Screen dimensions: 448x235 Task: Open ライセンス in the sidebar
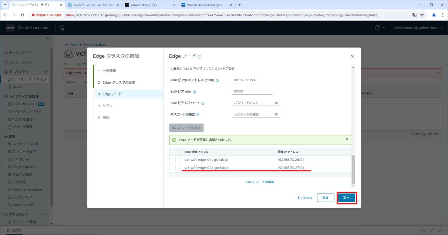[x=21, y=159]
